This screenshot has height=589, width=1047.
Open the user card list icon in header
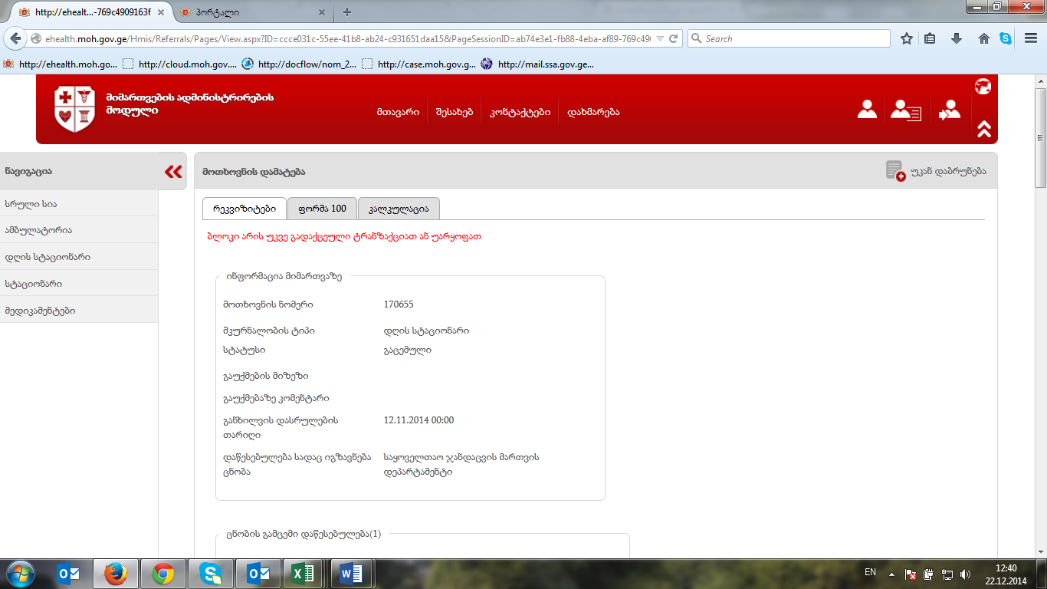906,110
